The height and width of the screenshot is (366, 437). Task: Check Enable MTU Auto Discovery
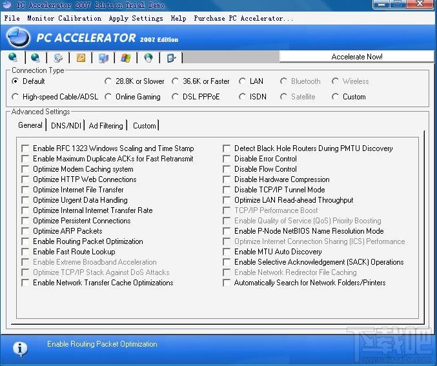point(227,252)
